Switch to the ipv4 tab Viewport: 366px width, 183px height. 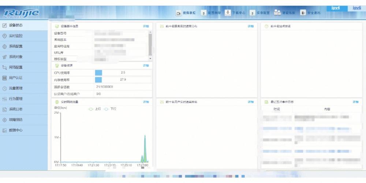click(x=335, y=8)
